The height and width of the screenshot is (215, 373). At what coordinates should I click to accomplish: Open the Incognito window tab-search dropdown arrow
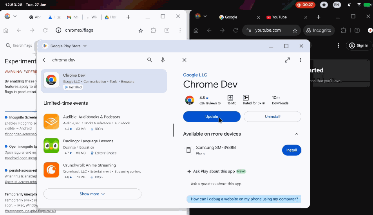coord(205,16)
